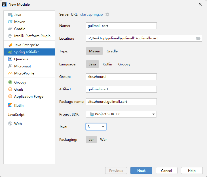Click the Web globe icon
This screenshot has height=177, width=207.
tap(10, 123)
